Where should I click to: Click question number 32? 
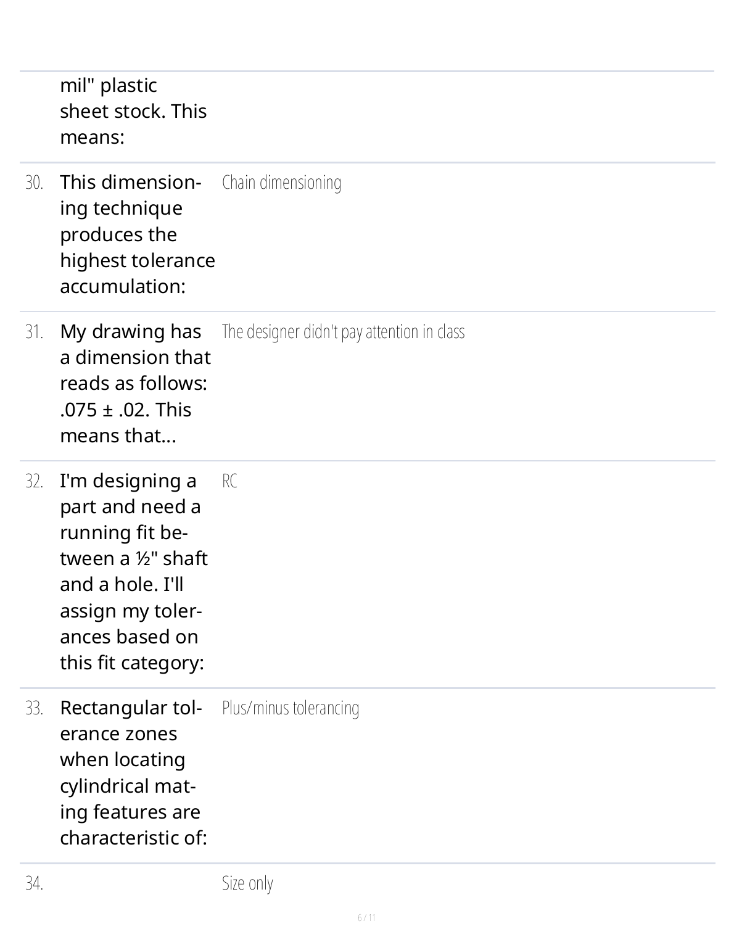pos(34,481)
